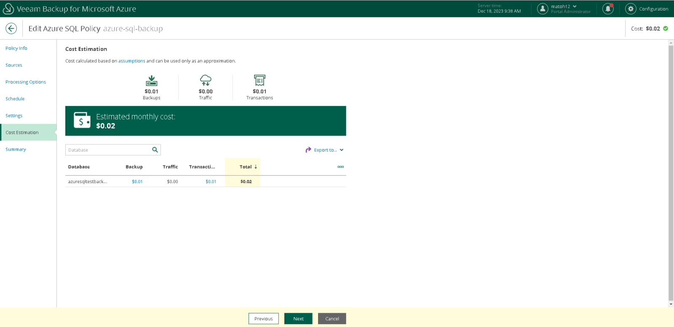The image size is (674, 327).
Task: Open the Schedule step
Action: coord(15,99)
